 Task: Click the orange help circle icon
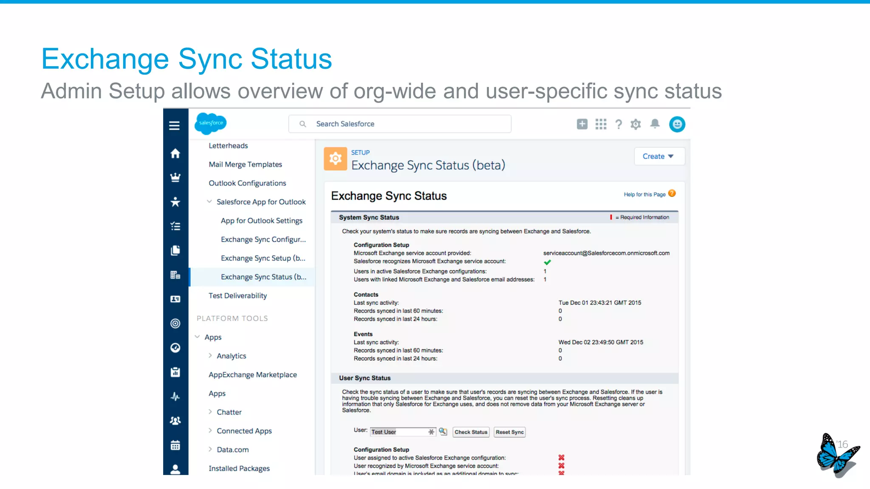(672, 194)
